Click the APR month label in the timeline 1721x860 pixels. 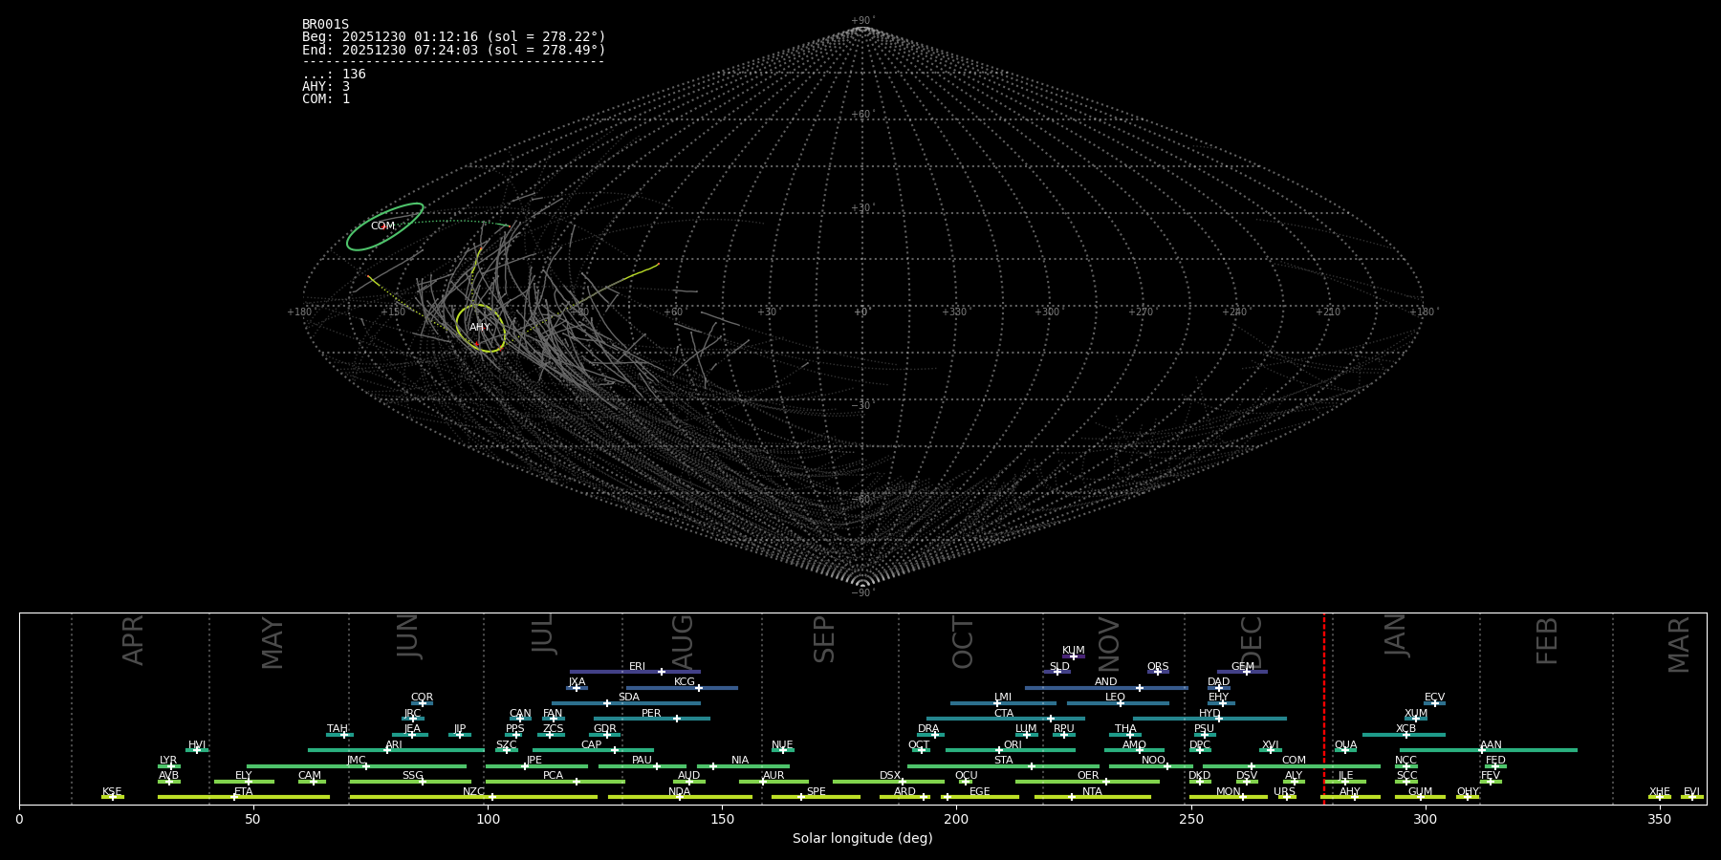(133, 640)
